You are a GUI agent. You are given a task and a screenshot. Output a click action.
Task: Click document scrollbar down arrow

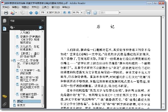click(x=163, y=107)
